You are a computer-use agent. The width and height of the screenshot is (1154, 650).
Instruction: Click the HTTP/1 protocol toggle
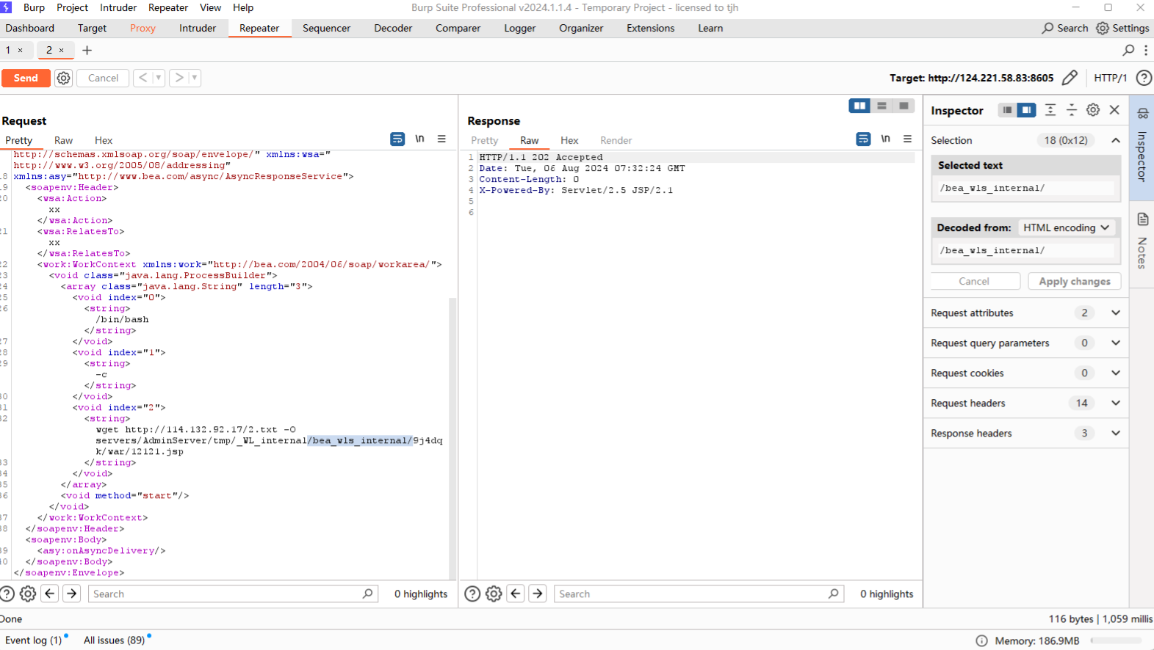coord(1110,78)
